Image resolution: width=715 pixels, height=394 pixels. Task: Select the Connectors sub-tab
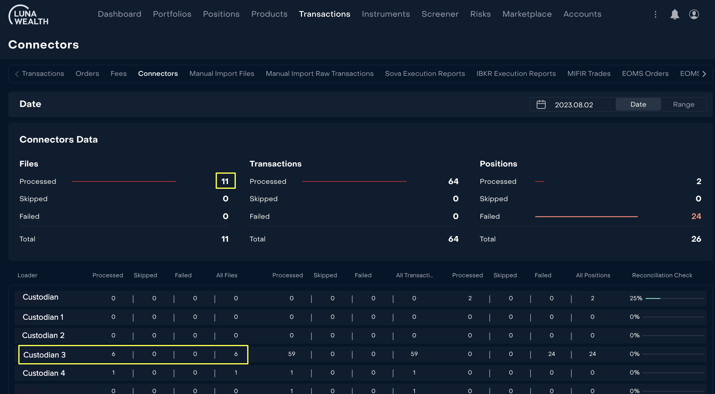pyautogui.click(x=158, y=74)
